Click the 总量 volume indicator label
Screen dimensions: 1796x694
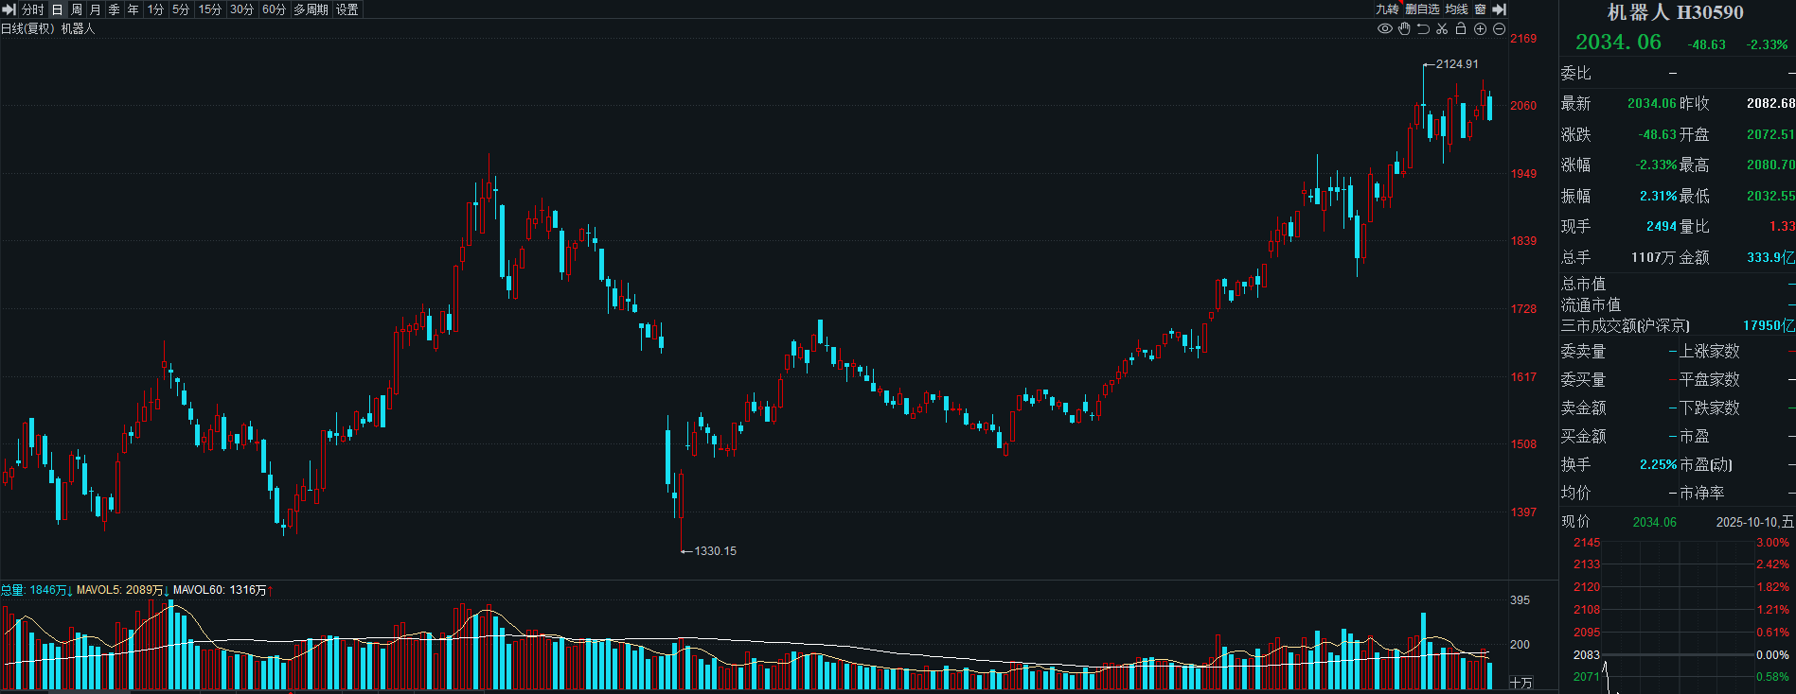pyautogui.click(x=36, y=590)
